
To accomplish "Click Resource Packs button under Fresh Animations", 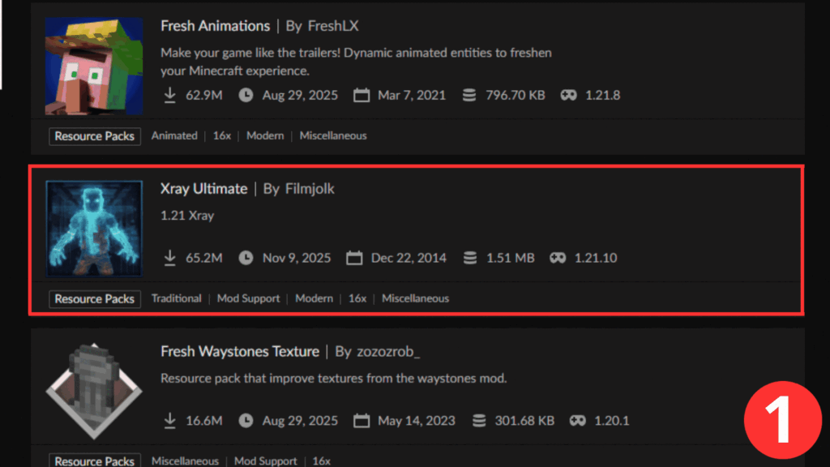I will (94, 136).
